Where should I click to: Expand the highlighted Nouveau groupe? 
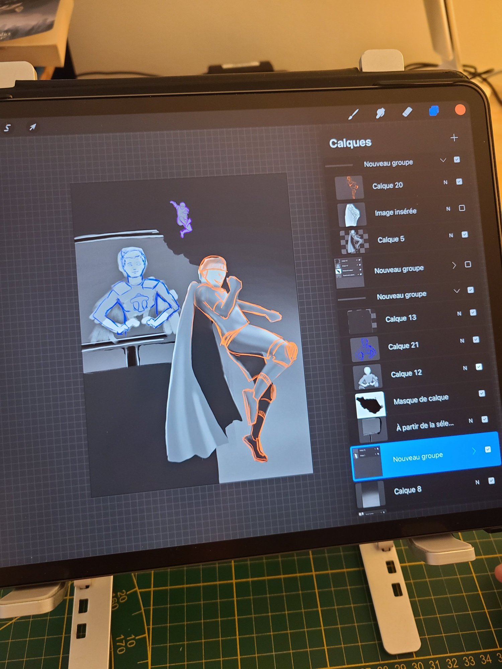pyautogui.click(x=474, y=451)
